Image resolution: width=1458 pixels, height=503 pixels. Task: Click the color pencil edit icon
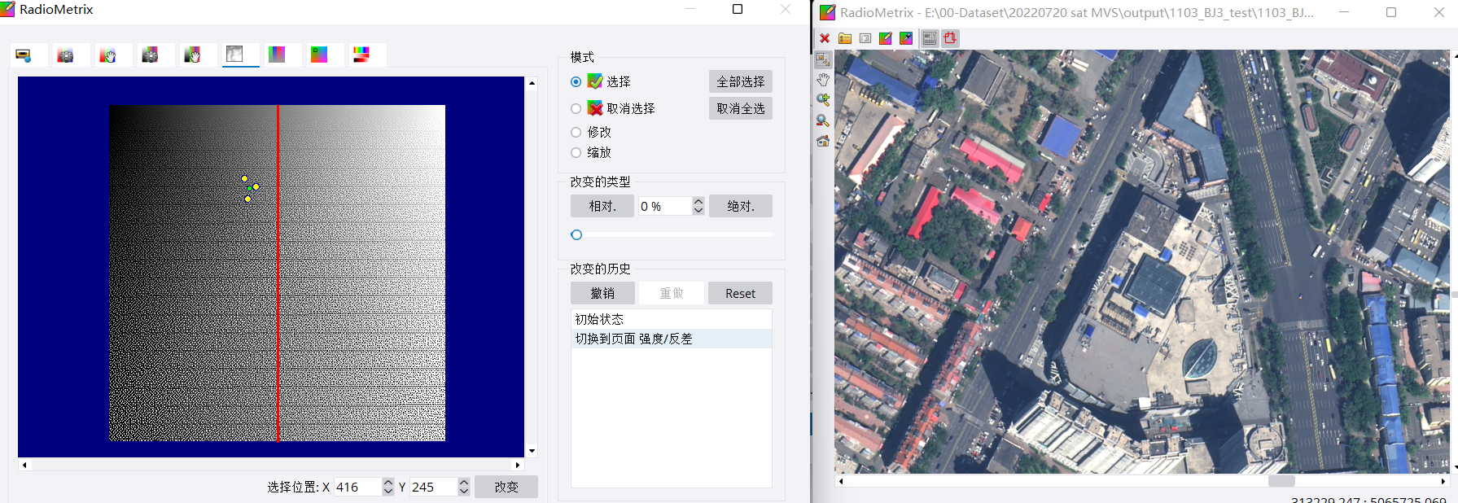[886, 38]
